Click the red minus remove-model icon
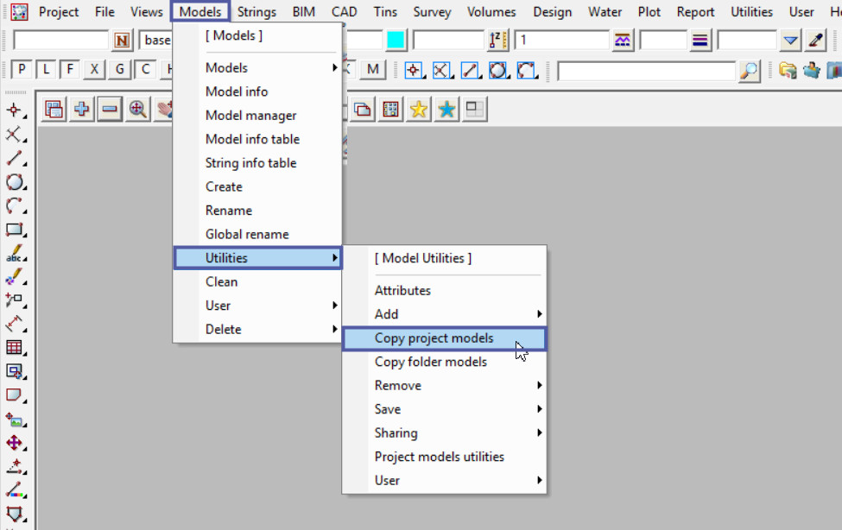The image size is (842, 530). (x=110, y=110)
